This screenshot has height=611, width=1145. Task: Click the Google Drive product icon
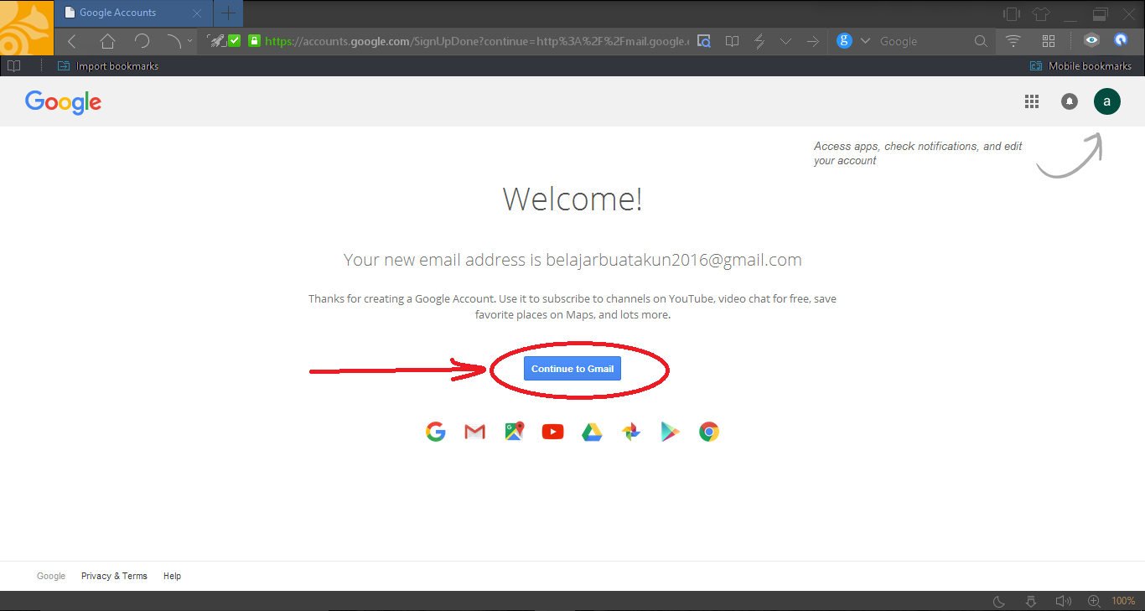[x=592, y=432]
